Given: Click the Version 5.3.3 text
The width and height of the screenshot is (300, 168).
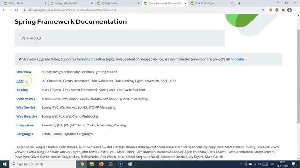Looking at the screenshot, I should pyautogui.click(x=31, y=38).
